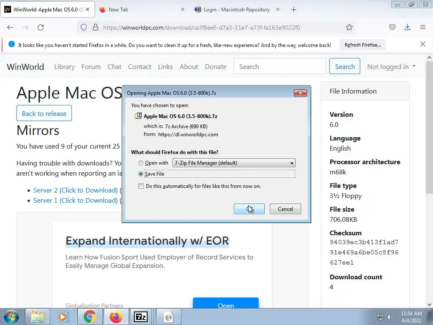
Task: Click the Expand Internationally w/ EOR headline
Action: click(x=147, y=241)
